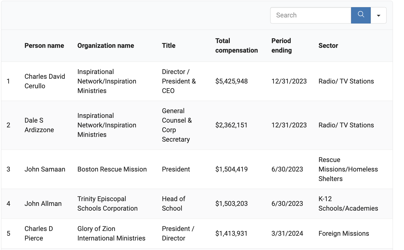404x250 pixels.
Task: Sort by Organization name column header
Action: point(105,45)
